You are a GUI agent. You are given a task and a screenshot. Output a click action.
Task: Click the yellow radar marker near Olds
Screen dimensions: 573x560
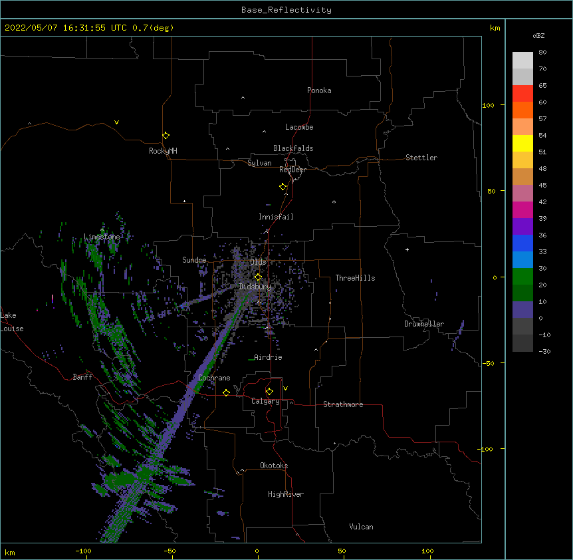pos(258,277)
